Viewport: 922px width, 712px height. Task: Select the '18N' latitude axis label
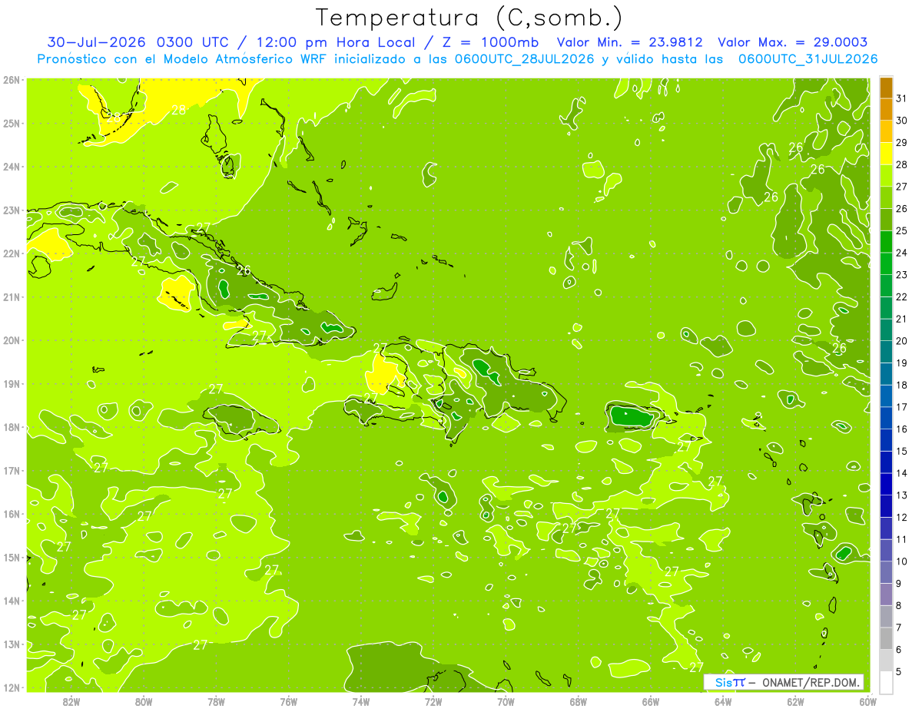(11, 427)
